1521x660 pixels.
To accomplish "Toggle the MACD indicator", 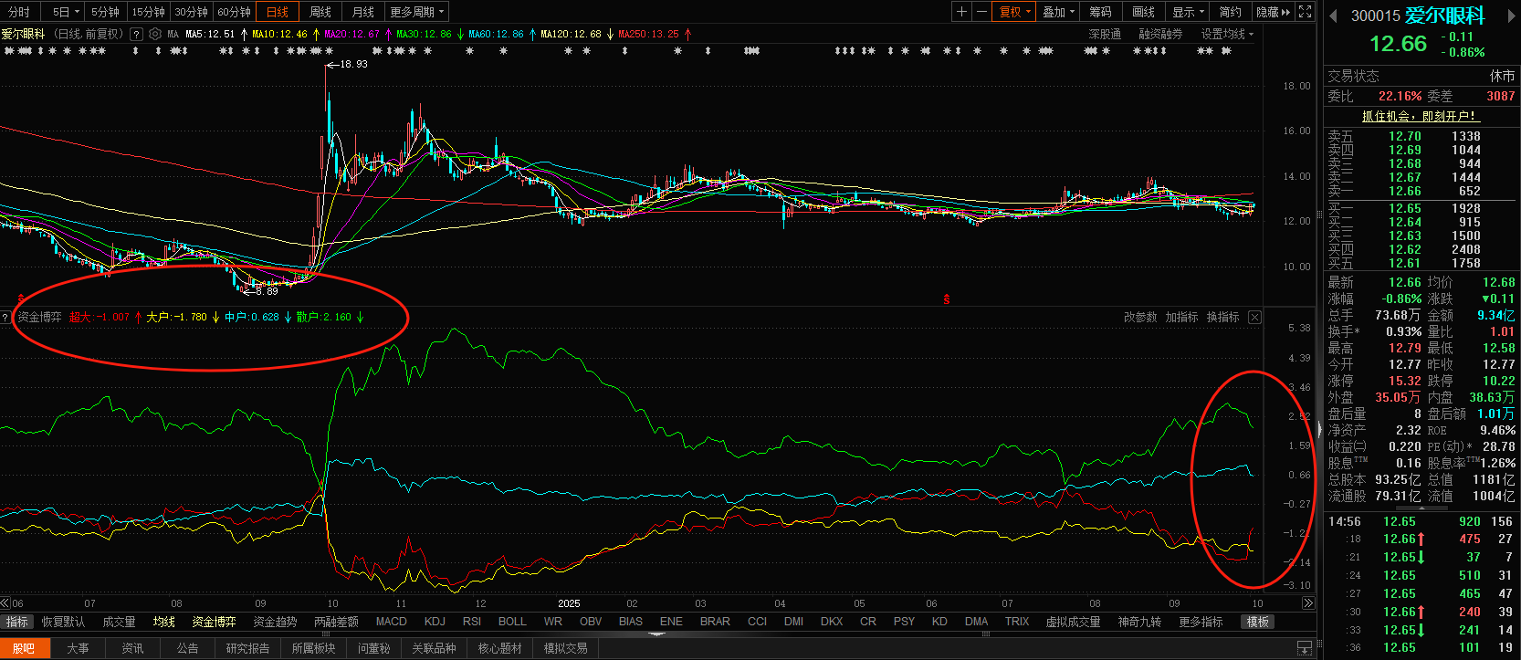I will click(x=391, y=622).
